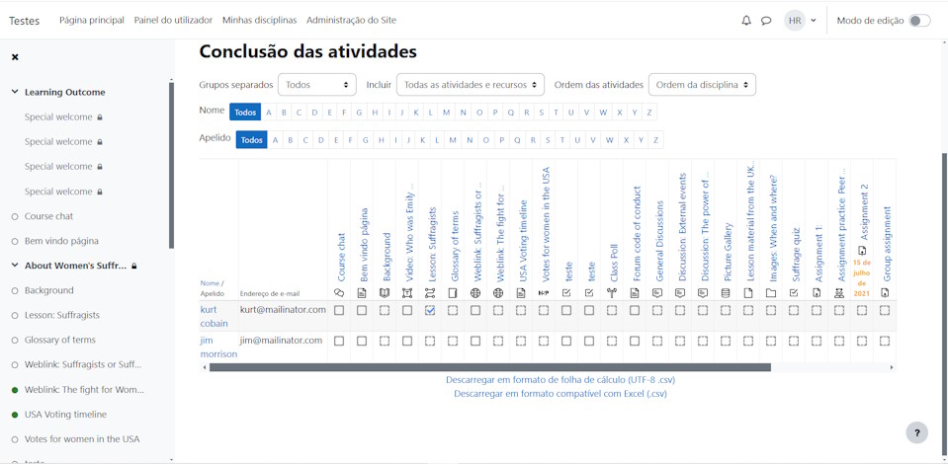
Task: Click the floating help question mark button
Action: tap(916, 432)
